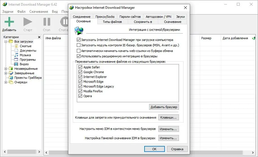Select the Основные tab
The height and width of the screenshot is (157, 258).
click(84, 21)
